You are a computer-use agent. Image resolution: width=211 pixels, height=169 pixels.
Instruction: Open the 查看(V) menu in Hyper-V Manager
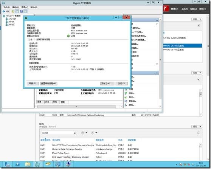25,7
